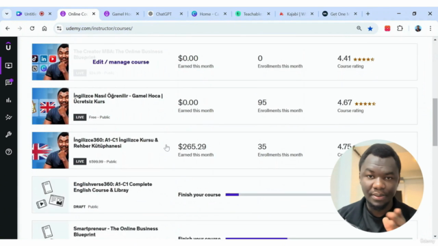This screenshot has width=438, height=246.
Task: Open the Extensions puzzle icon
Action: point(400,28)
